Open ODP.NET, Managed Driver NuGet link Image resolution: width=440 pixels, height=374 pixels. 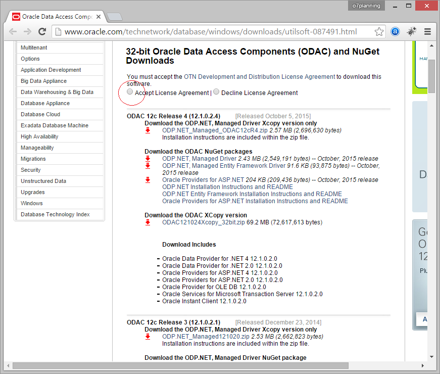199,159
